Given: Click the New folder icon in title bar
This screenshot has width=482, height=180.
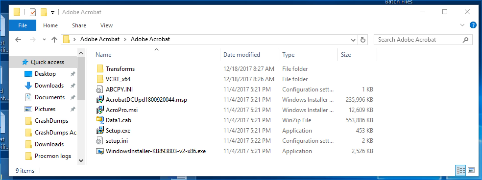Looking at the screenshot, I should tap(44, 12).
